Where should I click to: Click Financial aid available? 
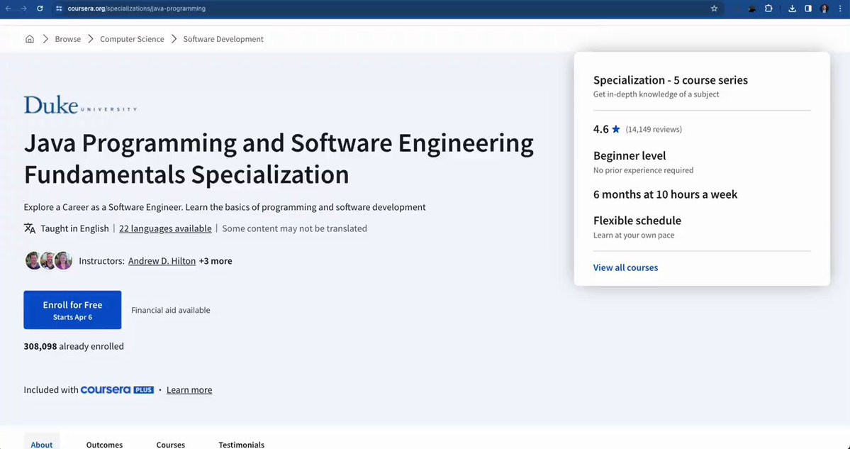171,310
